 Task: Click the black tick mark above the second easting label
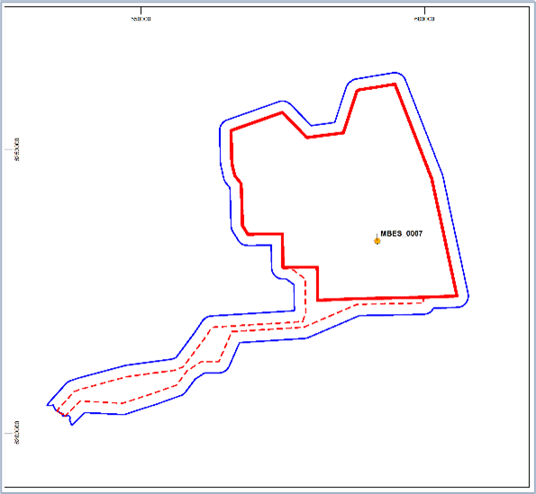tap(424, 11)
